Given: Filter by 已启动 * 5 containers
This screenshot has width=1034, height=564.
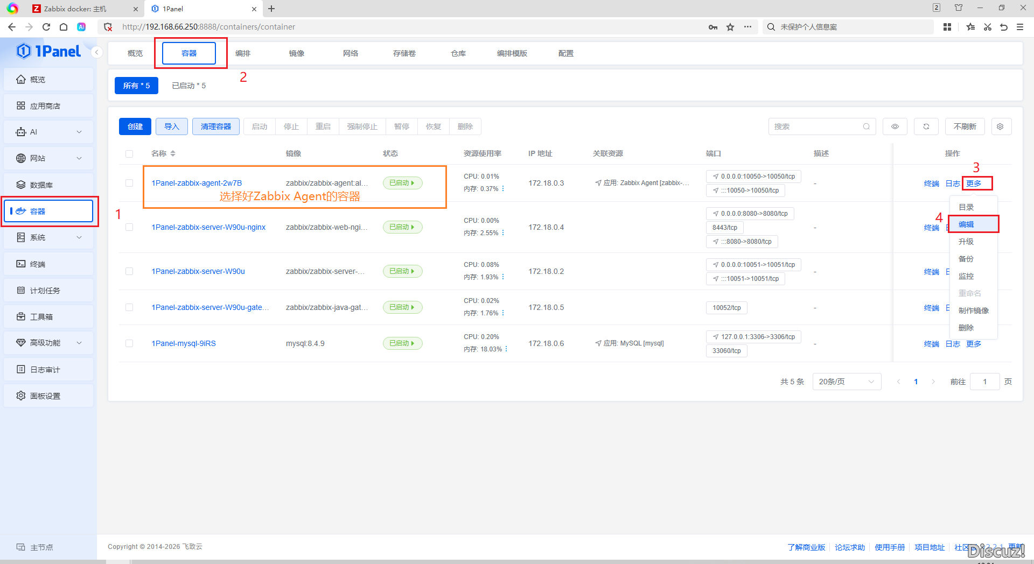Looking at the screenshot, I should 188,86.
